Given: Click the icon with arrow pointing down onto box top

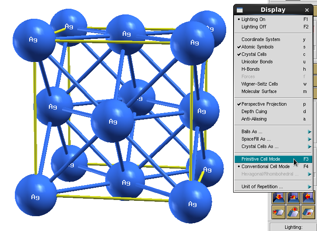Looking at the screenshot, I should [x=293, y=212].
